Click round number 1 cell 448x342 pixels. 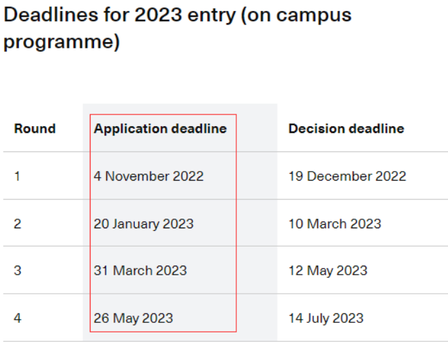18,176
